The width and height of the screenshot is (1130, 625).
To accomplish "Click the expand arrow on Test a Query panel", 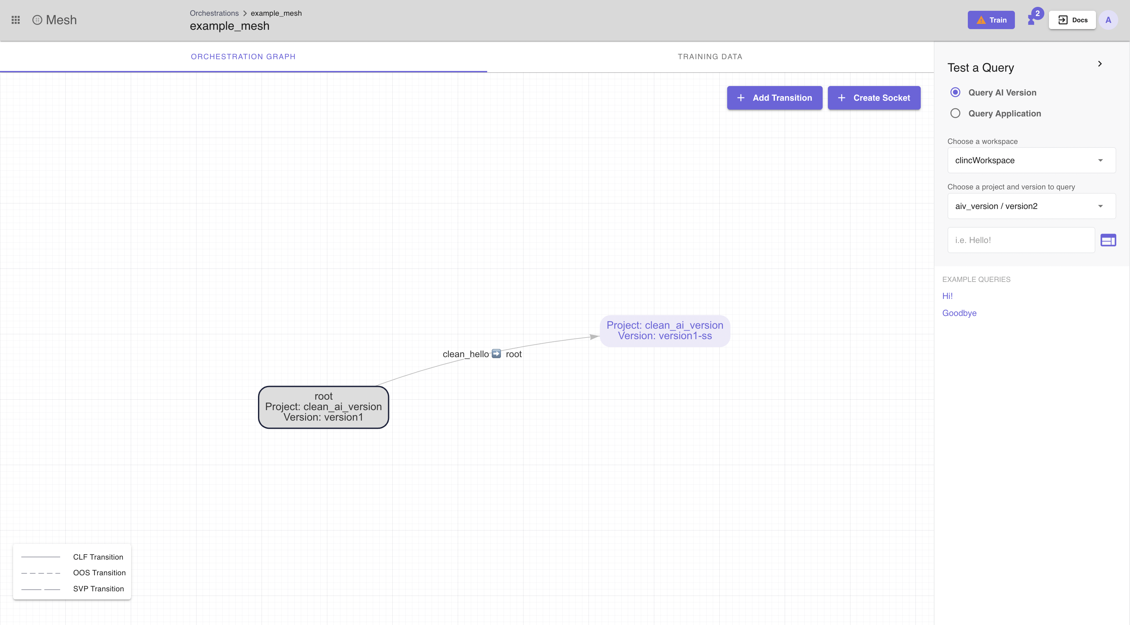I will coord(1099,64).
